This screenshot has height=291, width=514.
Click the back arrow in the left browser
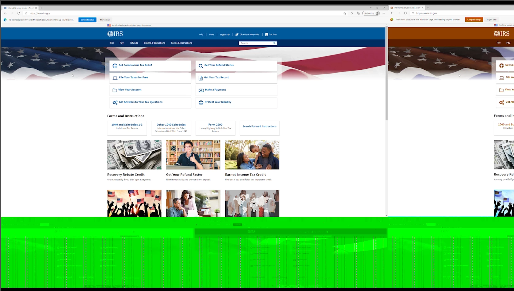click(x=6, y=13)
